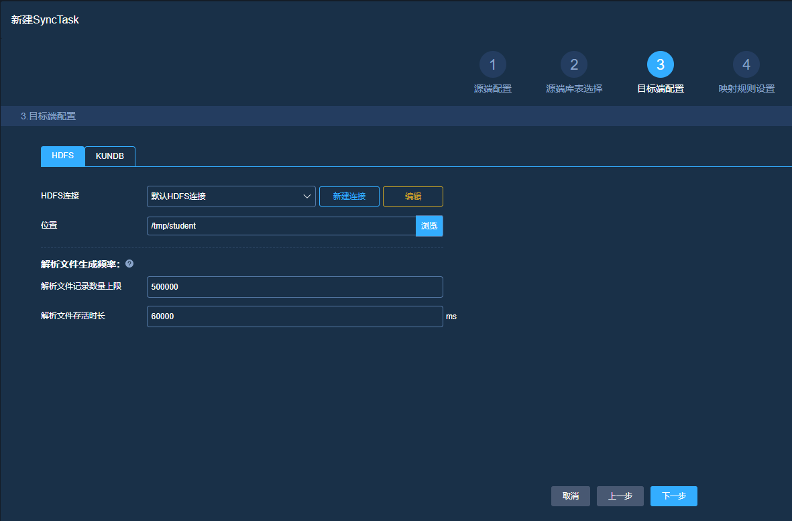Click the step 4 number circle
Screen dimensions: 792x521
[746, 64]
